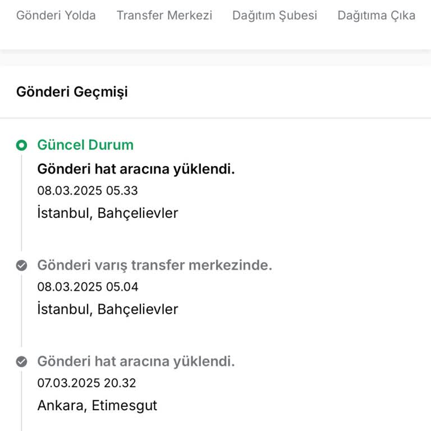Screen dimensions: 431x431
Task: Click İstanbul, Bahçelievler under the 05.04 entry
Action: [108, 309]
